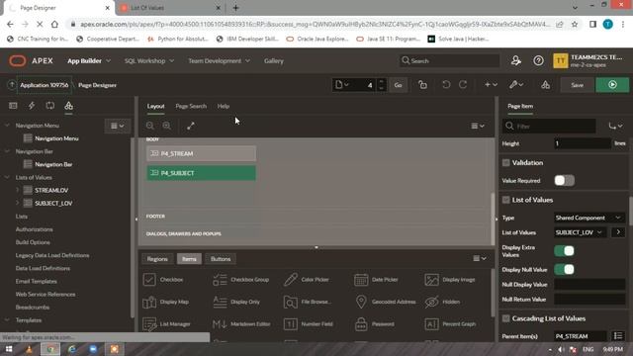
Task: Select the Shared Components tab icon
Action: tap(68, 106)
